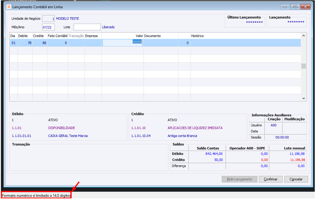Click Saldo Contas credit 50,00
Image resolution: width=315 pixels, height=201 pixels.
218,160
